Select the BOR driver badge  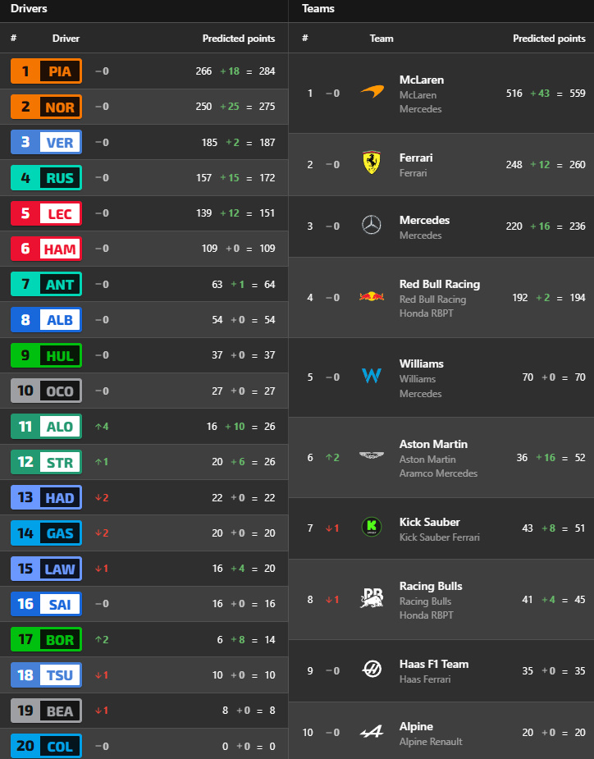[47, 639]
